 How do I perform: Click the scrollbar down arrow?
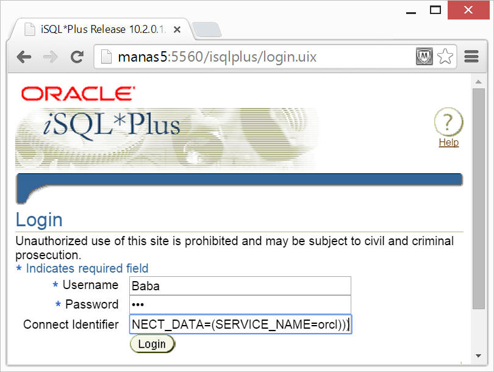pyautogui.click(x=479, y=355)
